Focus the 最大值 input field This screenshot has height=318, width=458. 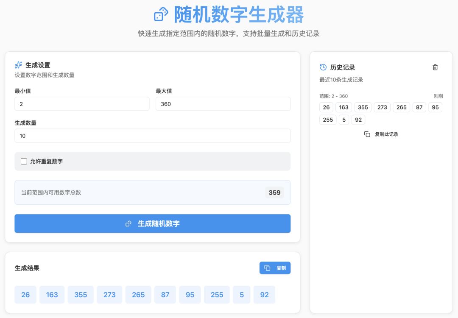click(x=223, y=103)
